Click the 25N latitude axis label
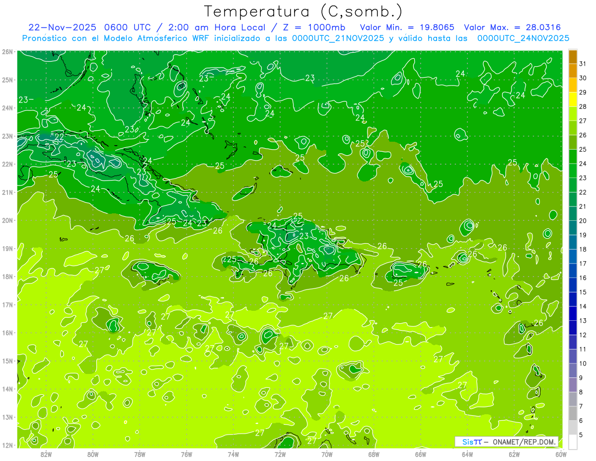Viewport: 596px width, 461px height. coord(7,80)
